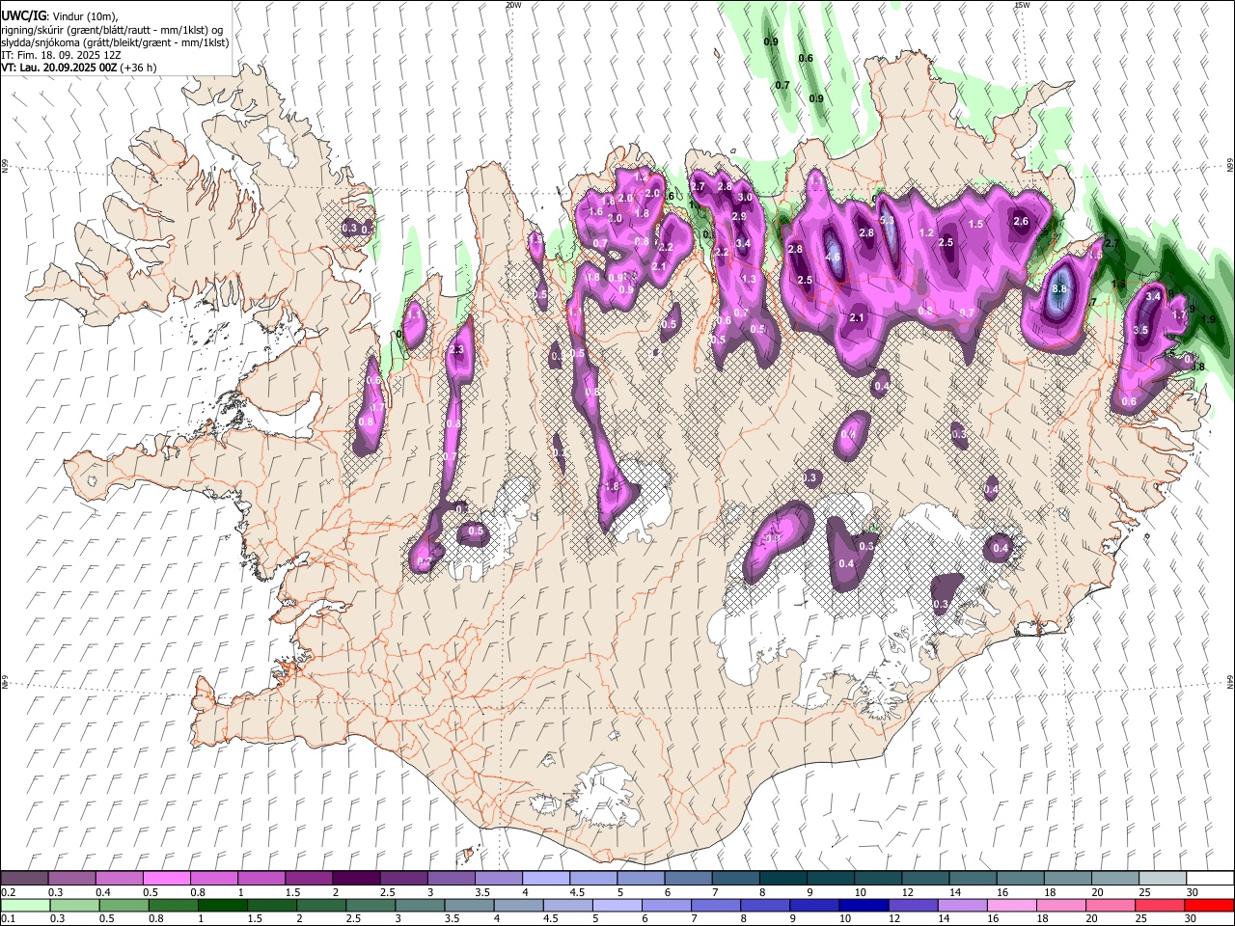The height and width of the screenshot is (926, 1235).
Task: Select the palest green swatch labeled 0.1
Action: (25, 905)
